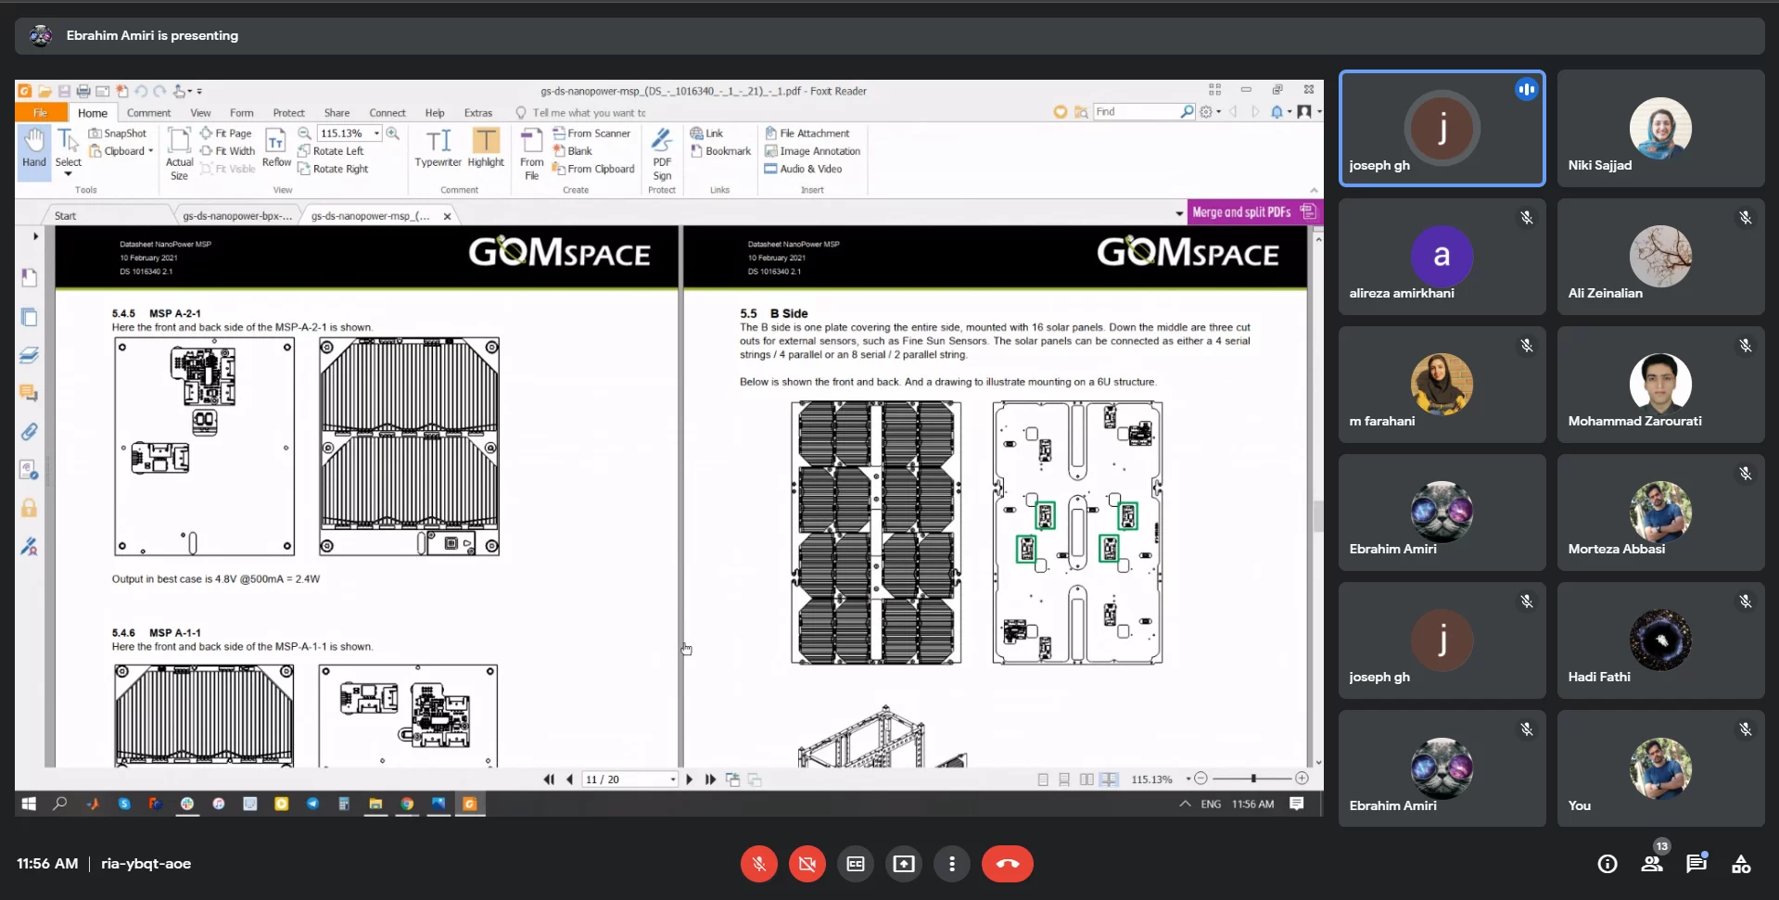Screen dimensions: 1779x900
Task: Switch to the Start tab
Action: point(66,216)
